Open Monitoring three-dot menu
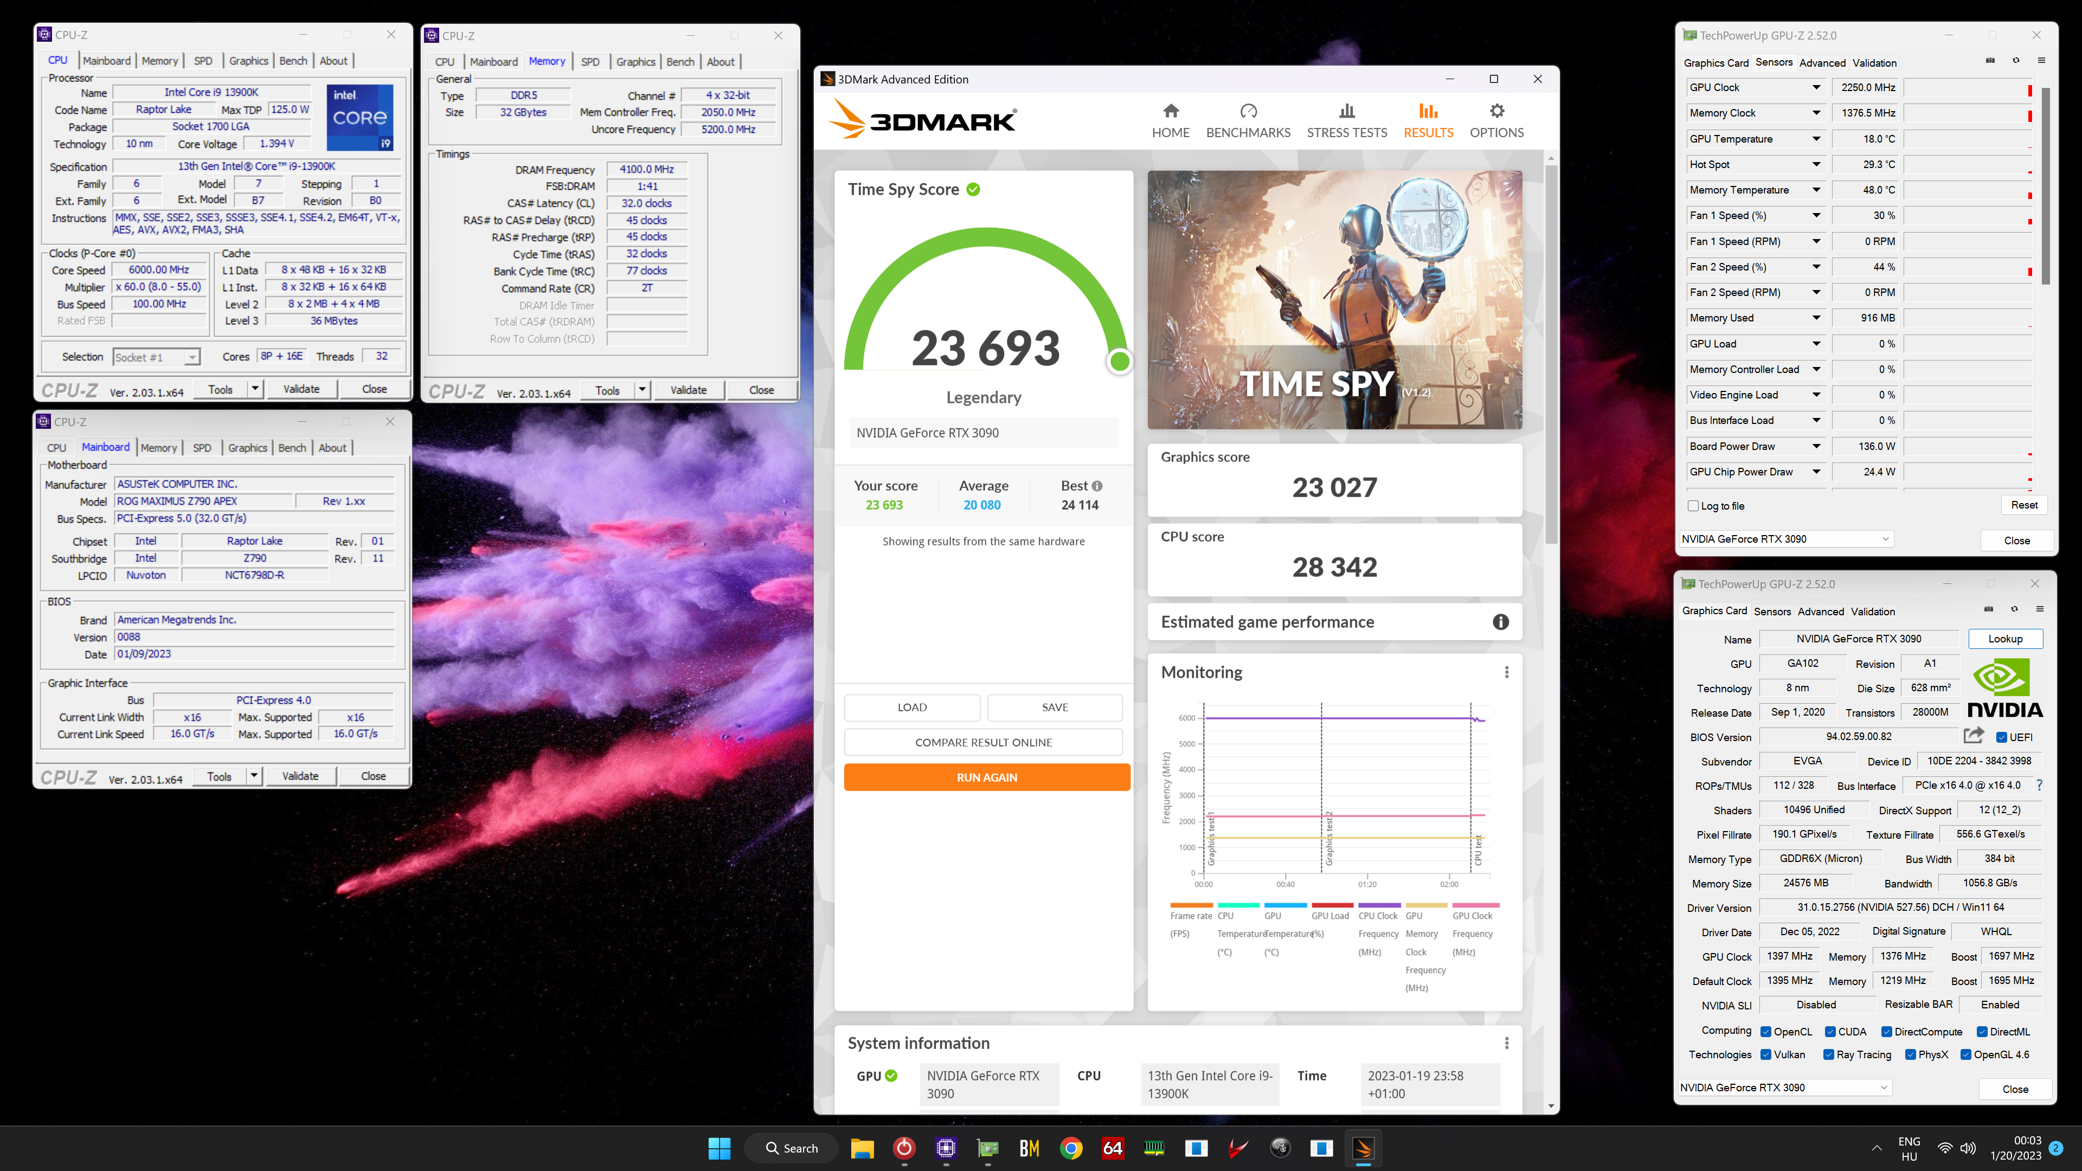2082x1171 pixels. (1507, 672)
